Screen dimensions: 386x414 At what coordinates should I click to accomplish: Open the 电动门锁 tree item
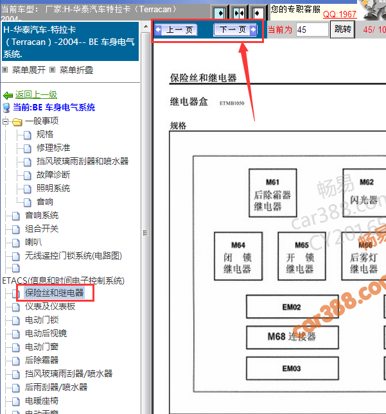(x=42, y=320)
